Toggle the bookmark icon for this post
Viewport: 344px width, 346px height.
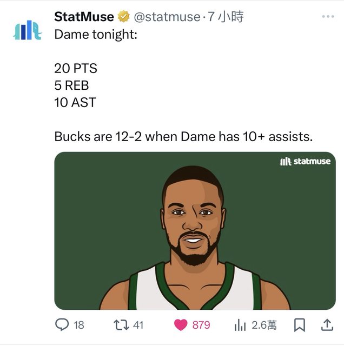click(x=299, y=325)
